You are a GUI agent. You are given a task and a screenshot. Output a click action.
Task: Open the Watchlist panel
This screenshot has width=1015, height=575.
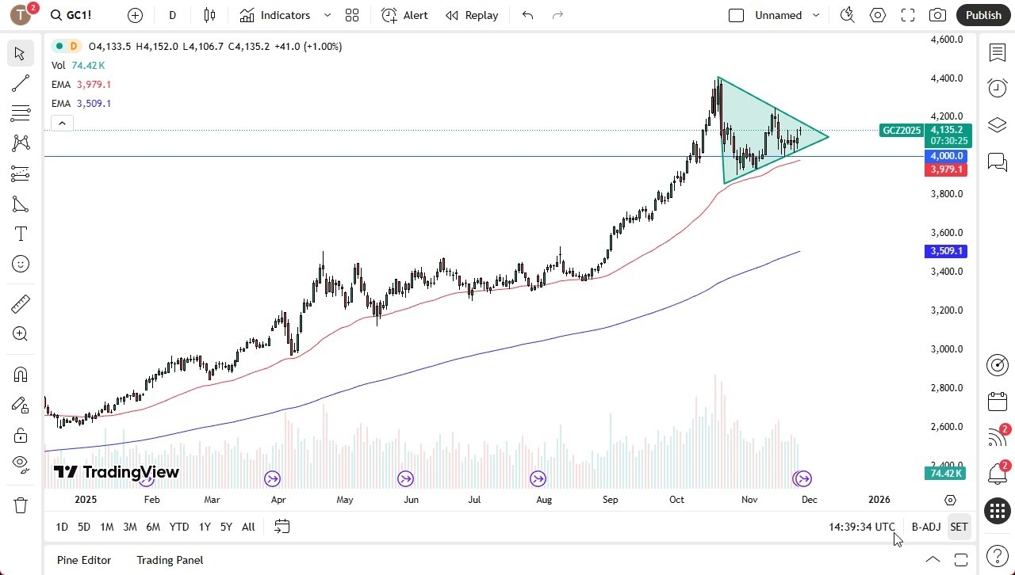click(x=997, y=52)
